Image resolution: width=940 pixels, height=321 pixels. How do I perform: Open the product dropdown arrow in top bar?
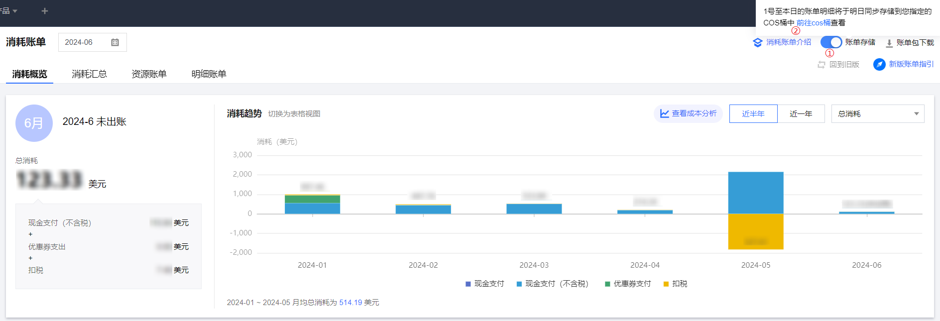coord(15,11)
